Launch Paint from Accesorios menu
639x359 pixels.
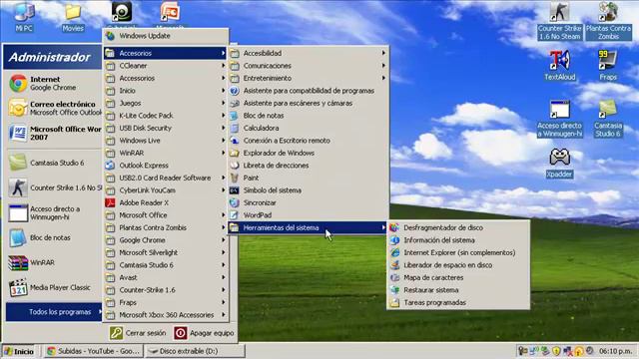pyautogui.click(x=308, y=178)
